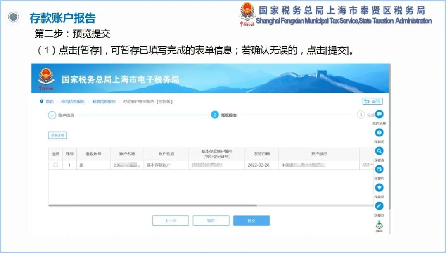Viewport: 446px width, 253px height.
Task: Click the 账户性质 column header
Action: pos(166,154)
